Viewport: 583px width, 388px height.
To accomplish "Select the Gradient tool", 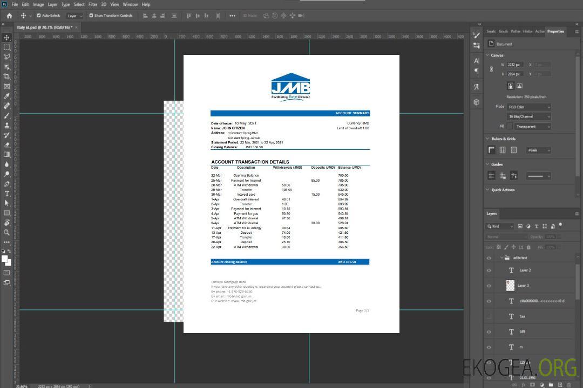I will [6, 155].
